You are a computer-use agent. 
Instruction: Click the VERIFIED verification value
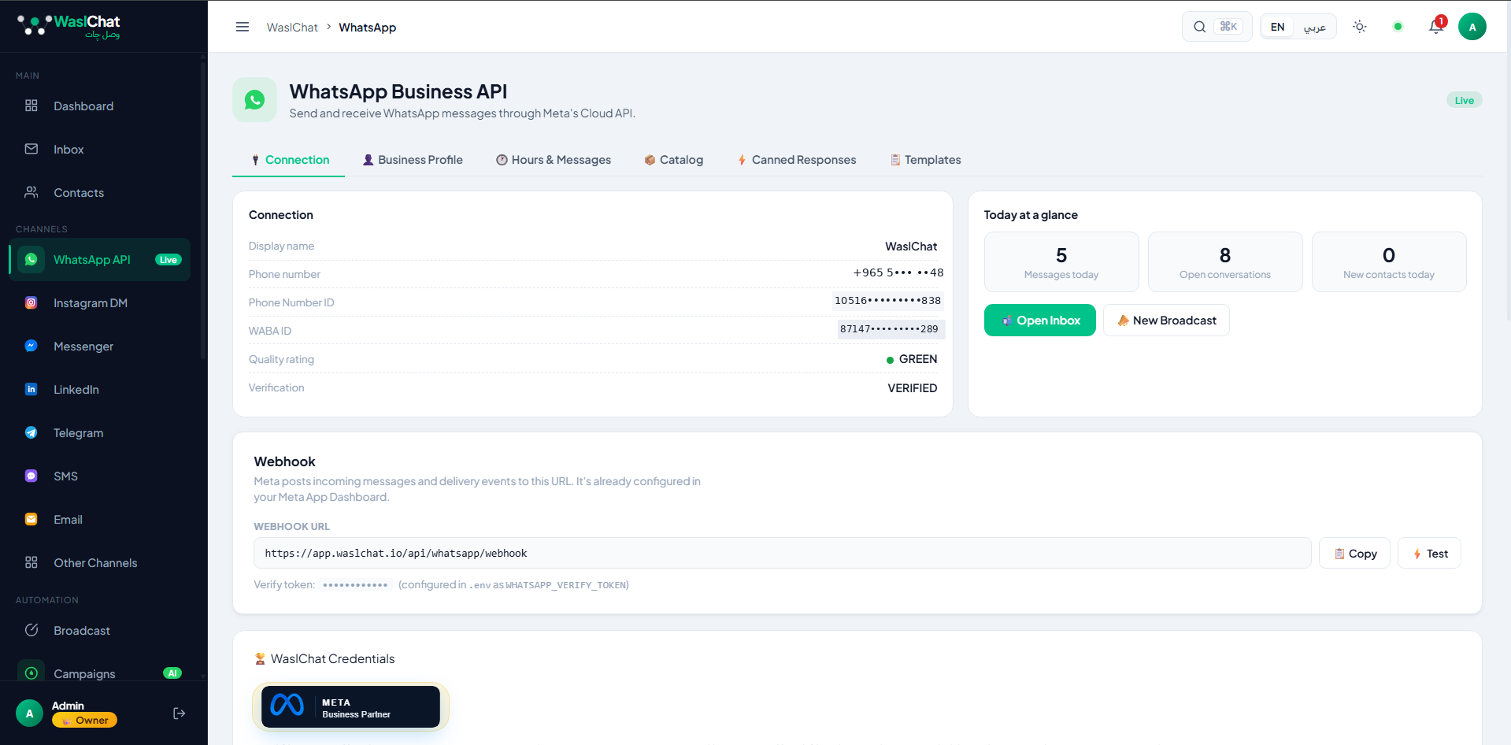(x=913, y=388)
